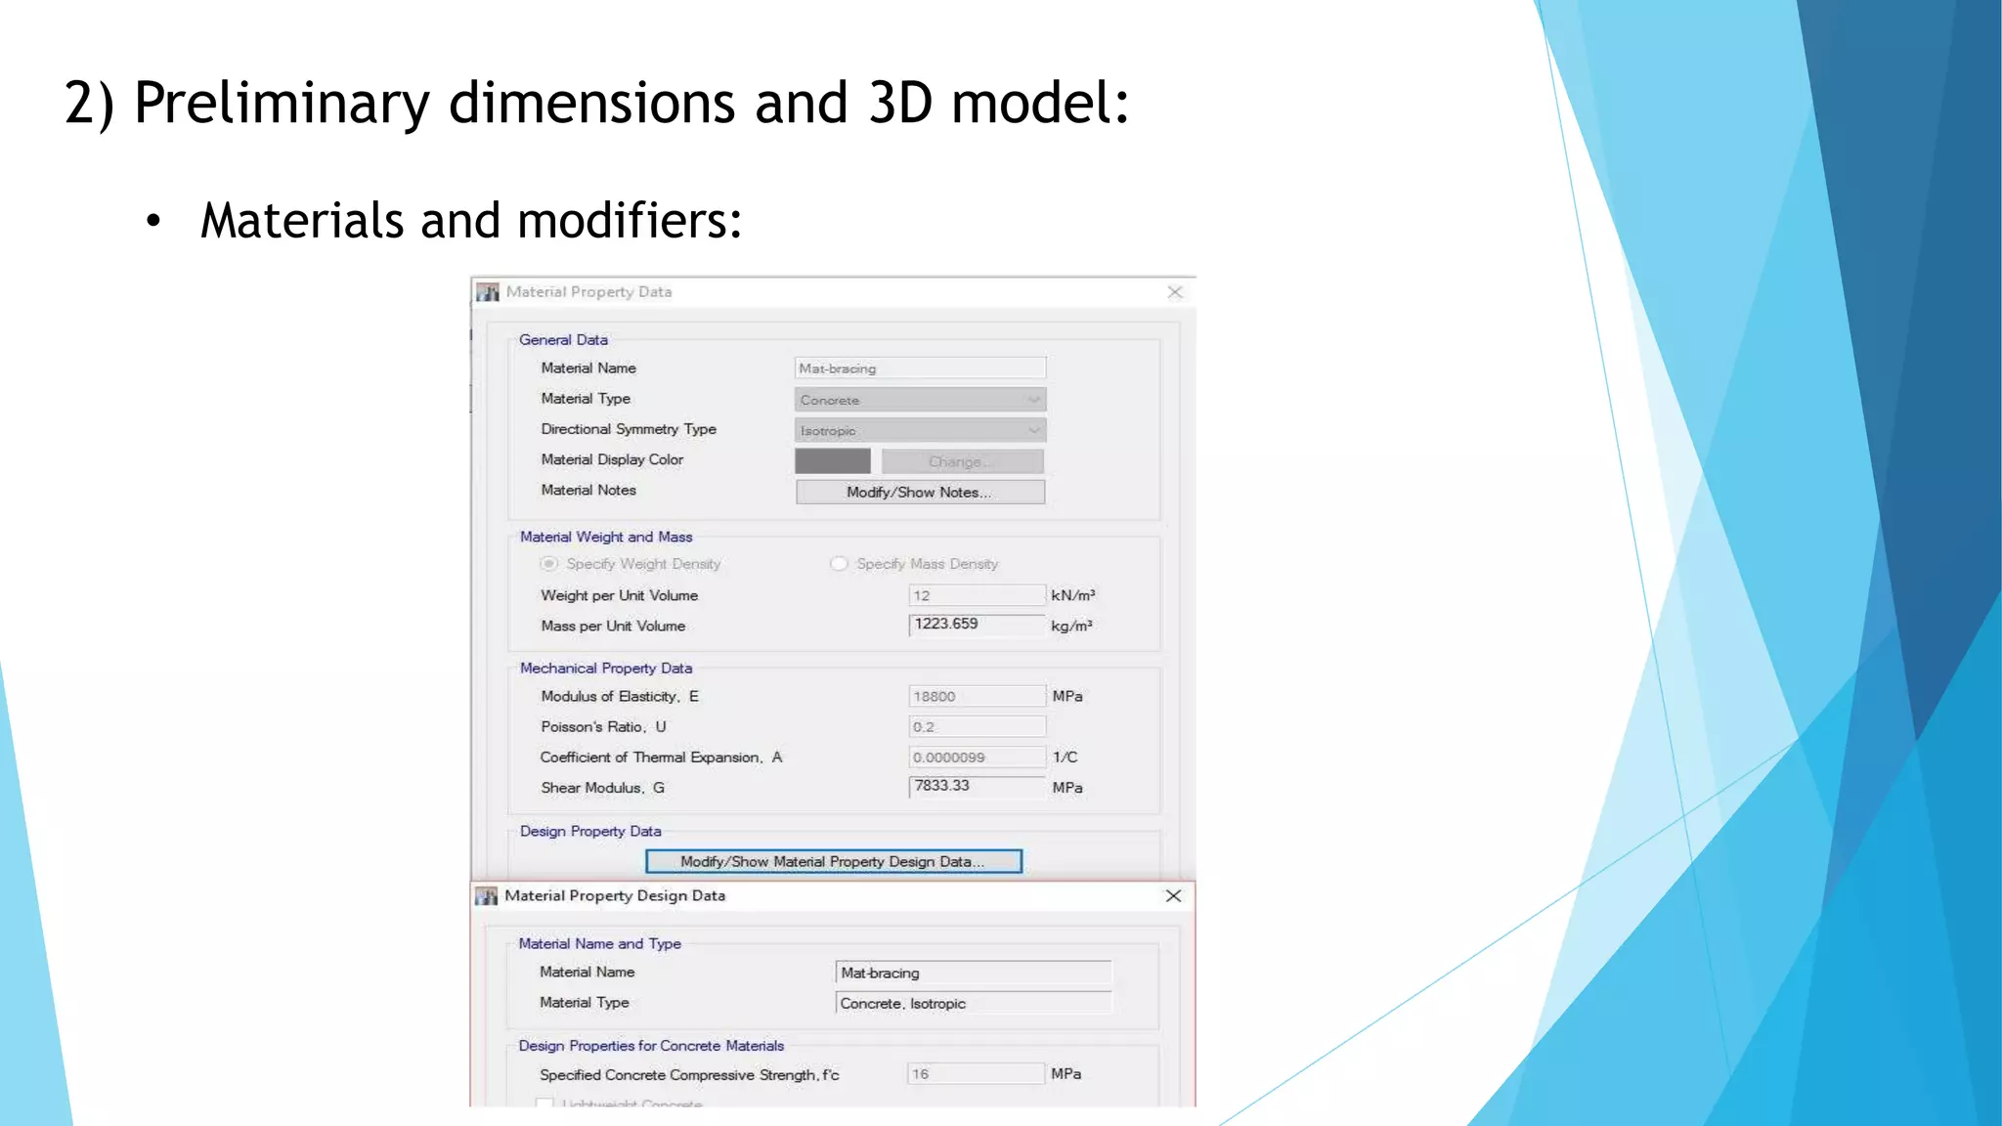Click the Change color button

click(962, 461)
